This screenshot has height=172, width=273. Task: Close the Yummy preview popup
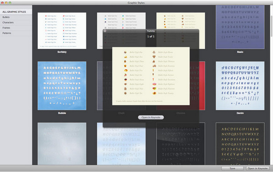pyautogui.click(x=105, y=31)
